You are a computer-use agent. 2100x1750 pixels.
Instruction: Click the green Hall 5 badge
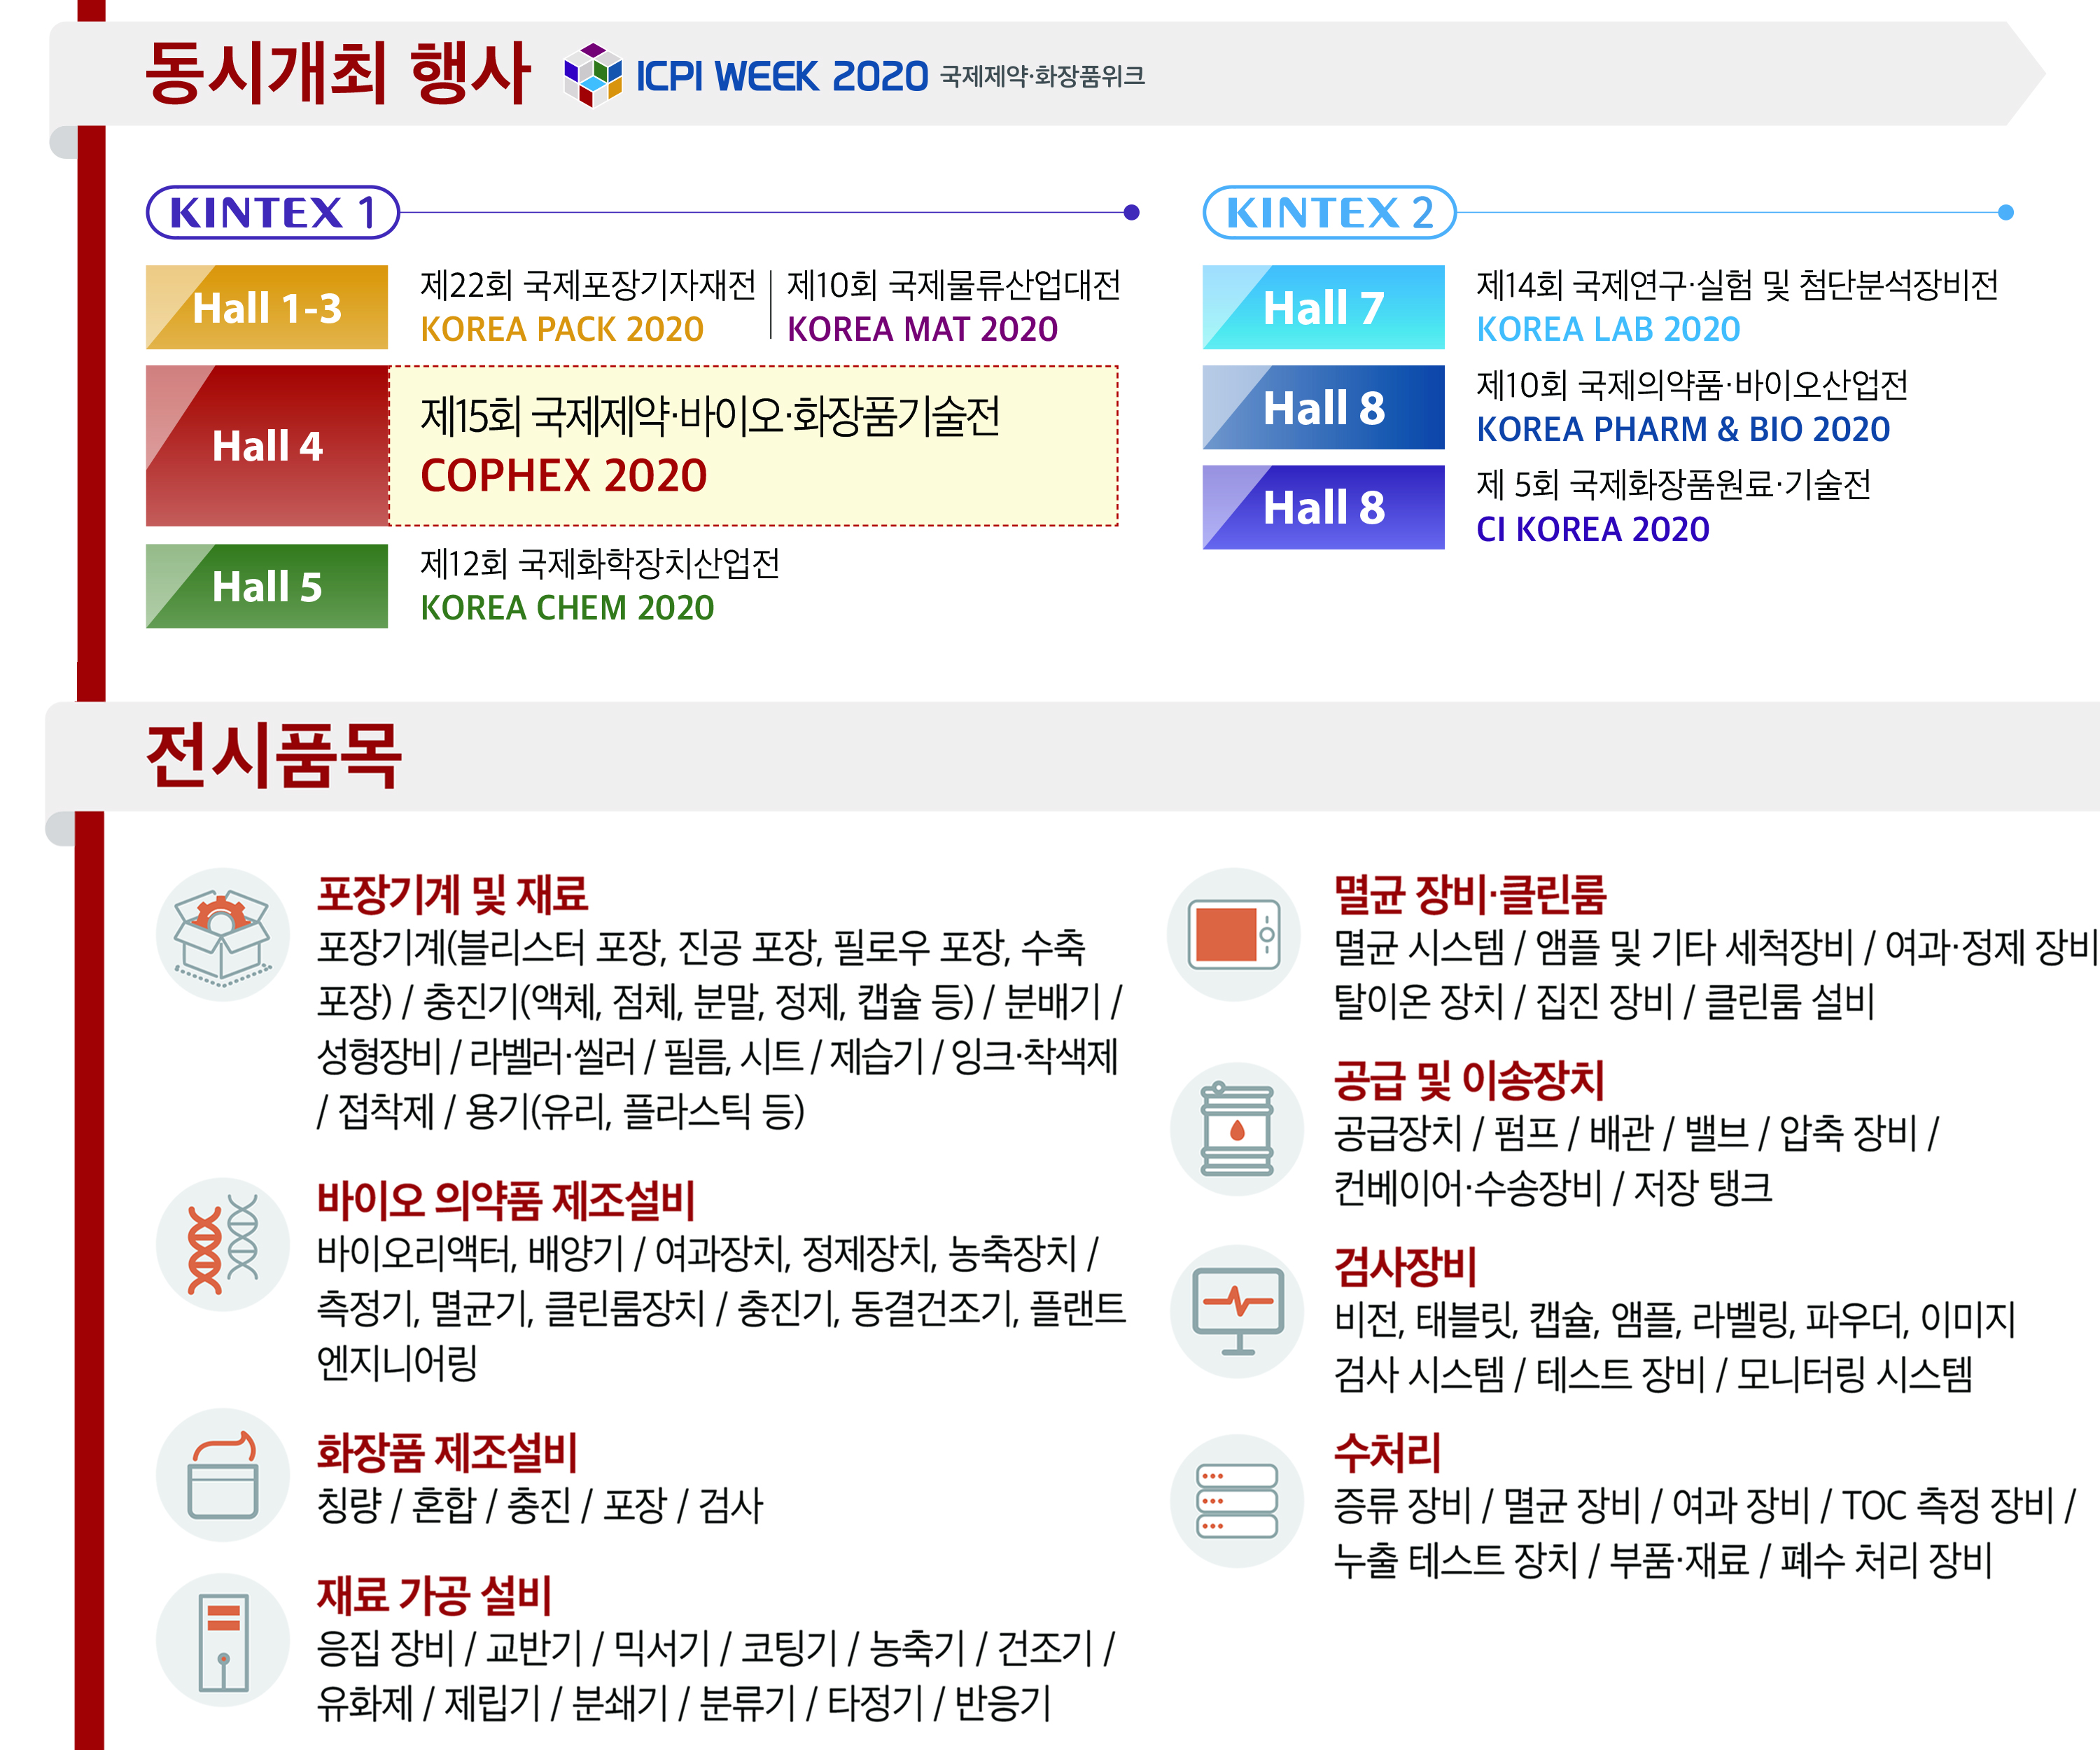tap(267, 586)
